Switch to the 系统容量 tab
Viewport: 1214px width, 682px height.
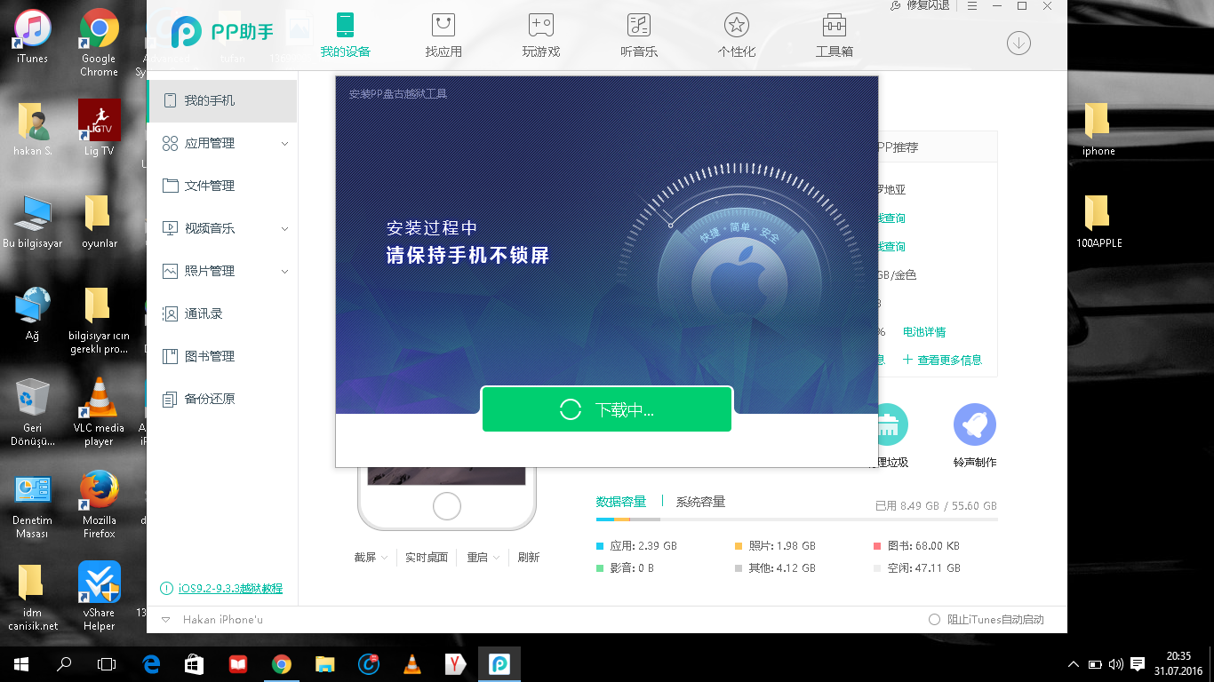(700, 502)
